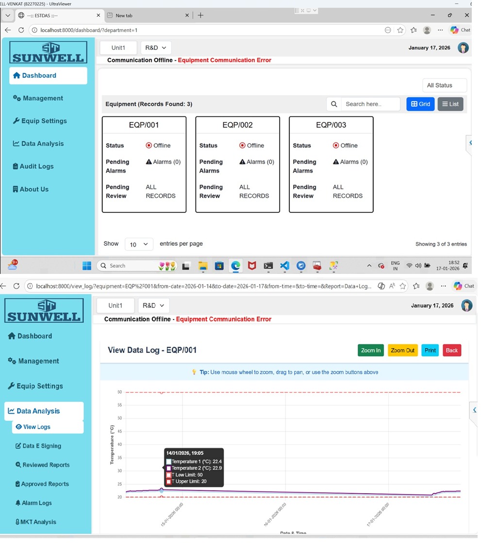
Task: Click the warning icon on EQP/001 Alarms
Action: click(x=149, y=162)
